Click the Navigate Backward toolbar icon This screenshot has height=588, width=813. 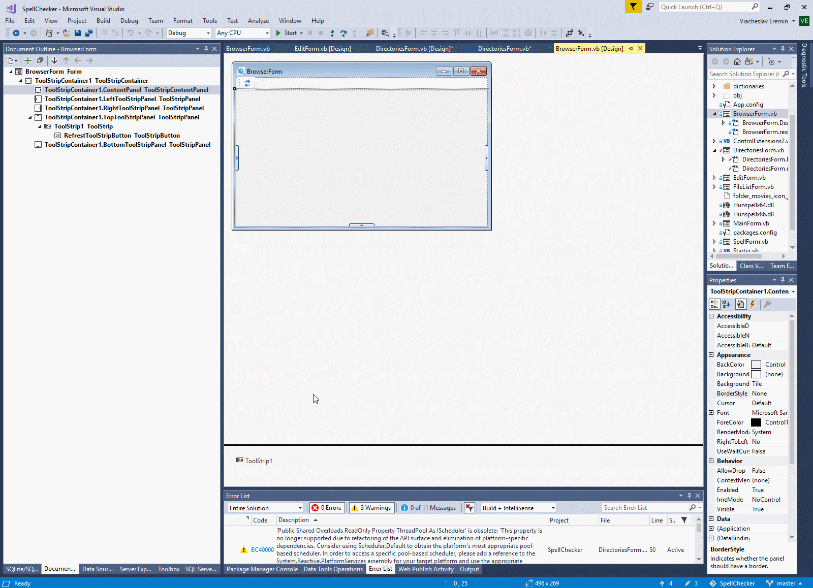coord(16,33)
